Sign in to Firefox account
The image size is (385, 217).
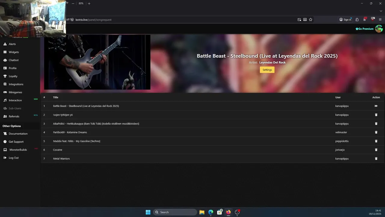345,20
